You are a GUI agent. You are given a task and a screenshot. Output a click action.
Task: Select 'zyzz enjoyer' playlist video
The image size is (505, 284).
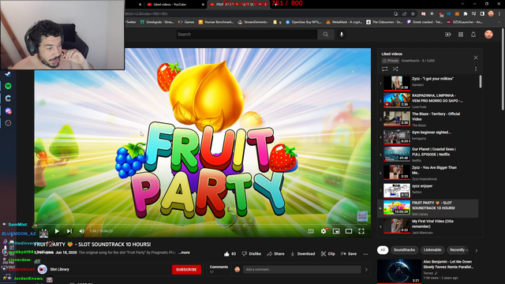click(428, 190)
